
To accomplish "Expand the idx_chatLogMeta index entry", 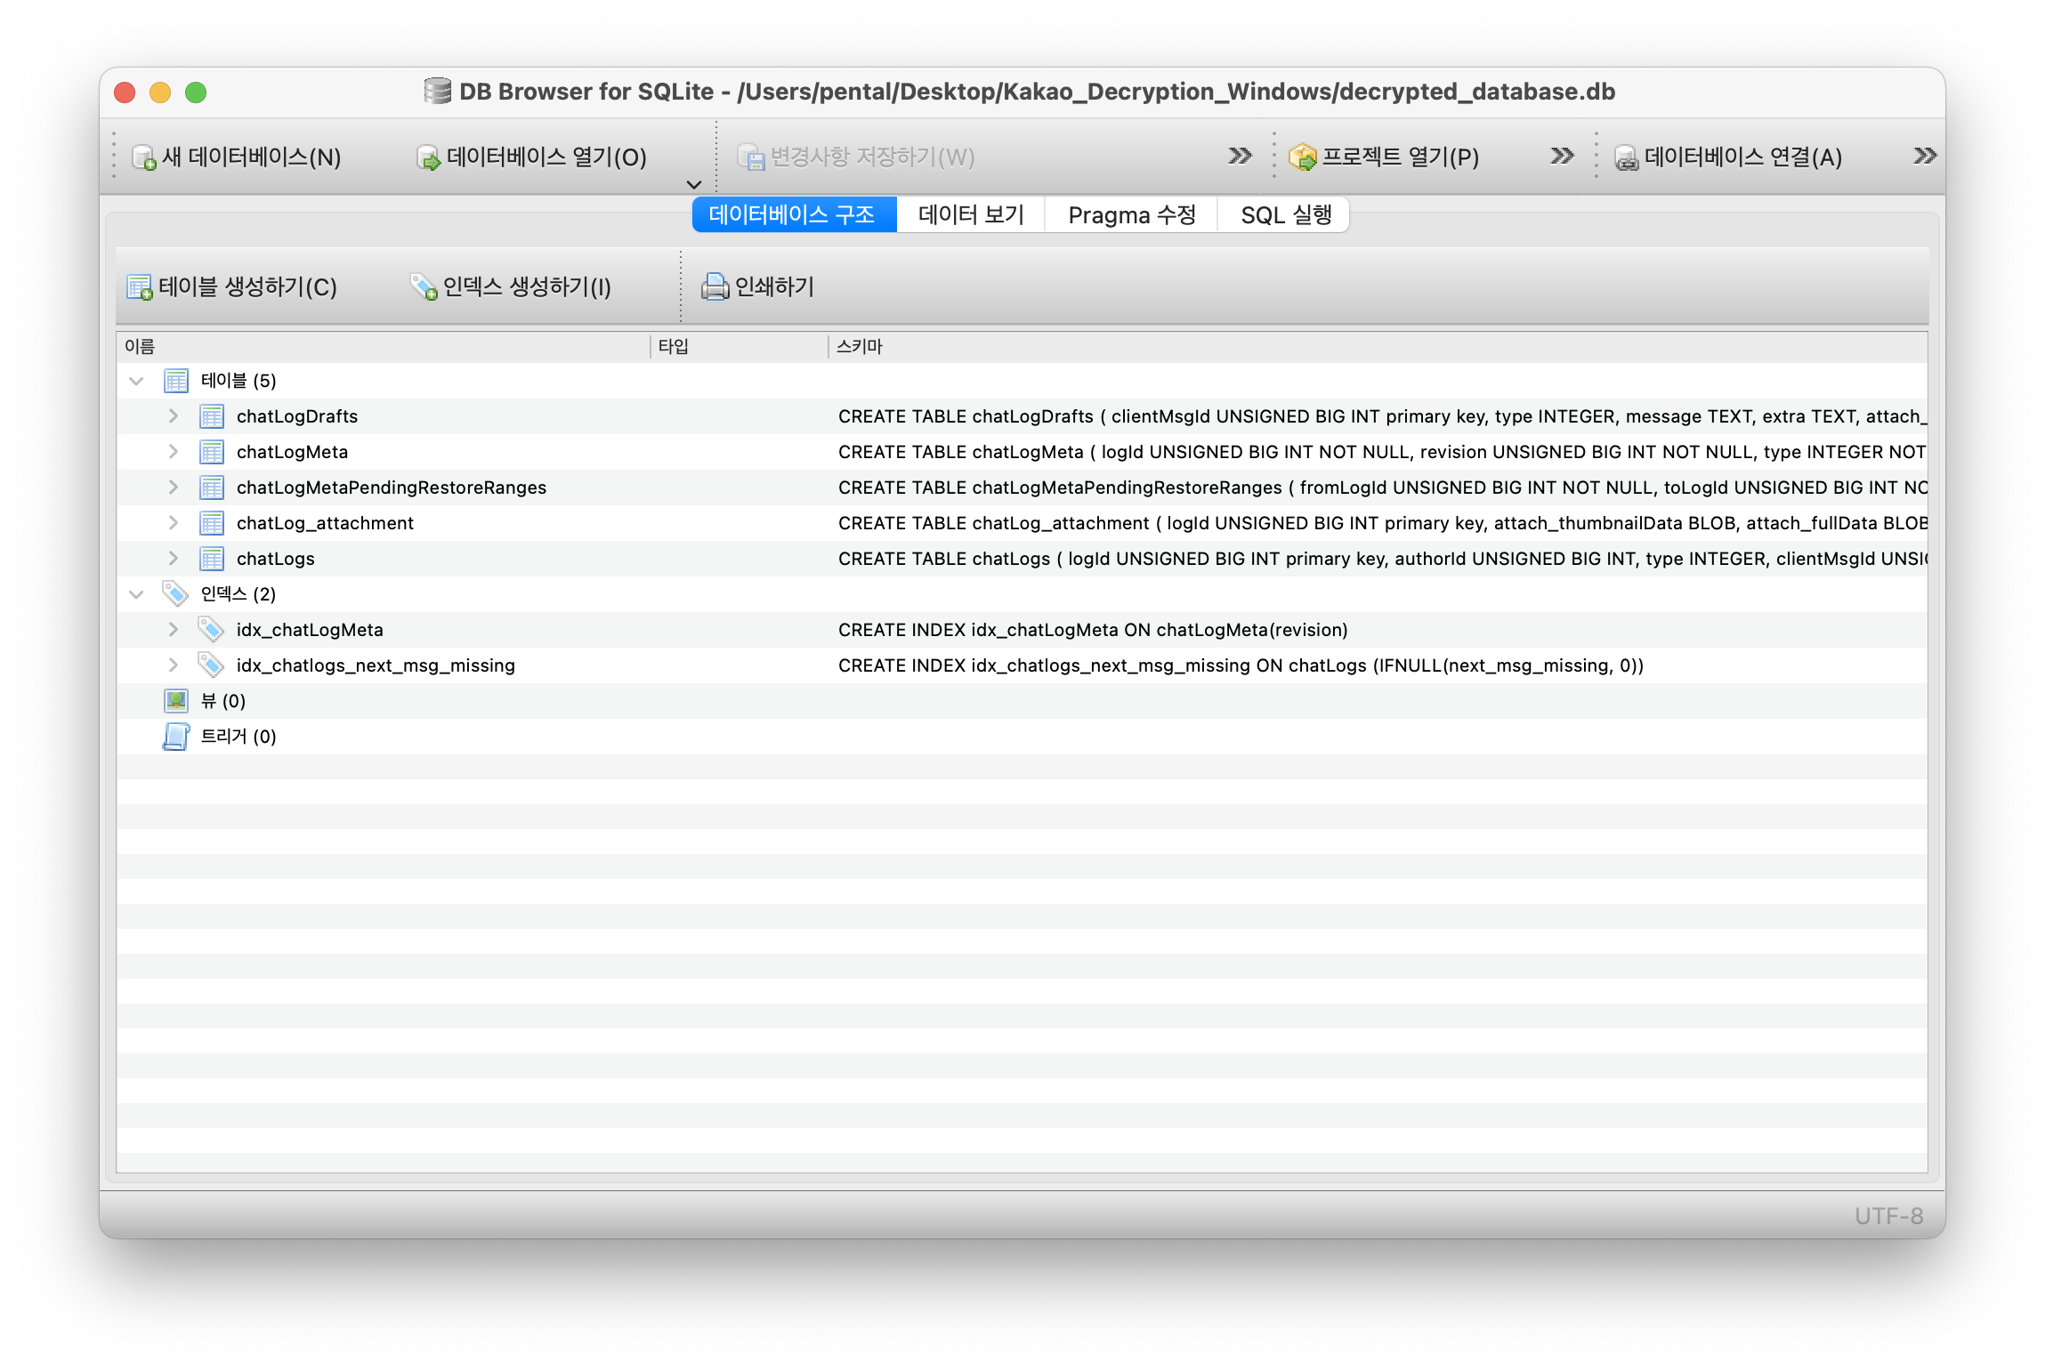I will 174,630.
